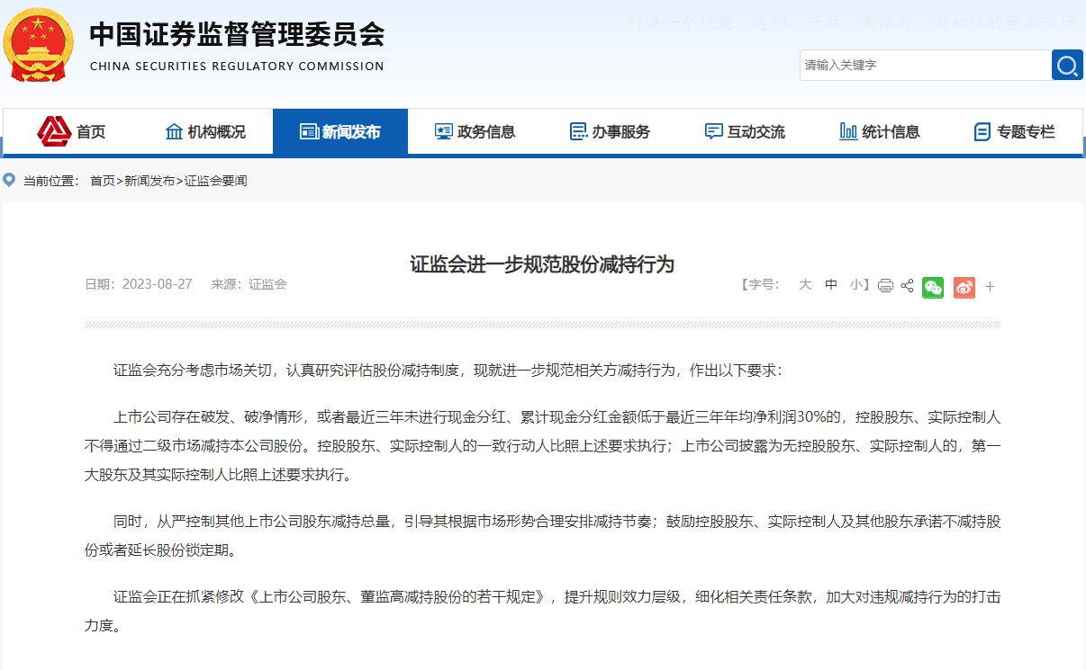
Task: Click the share icon
Action: 907,286
